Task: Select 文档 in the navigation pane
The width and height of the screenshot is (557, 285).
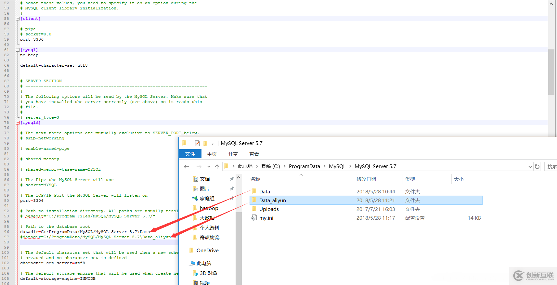Action: click(x=205, y=179)
